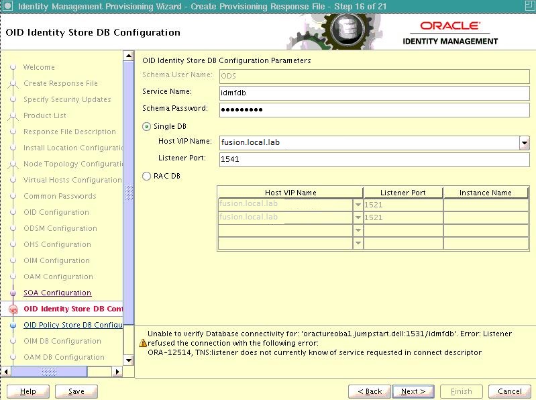Select the Common Passwords step
Screen dimensions: 536x400
coord(60,196)
